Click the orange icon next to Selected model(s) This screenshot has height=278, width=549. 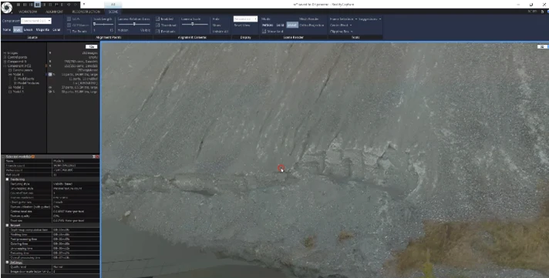tap(33, 156)
